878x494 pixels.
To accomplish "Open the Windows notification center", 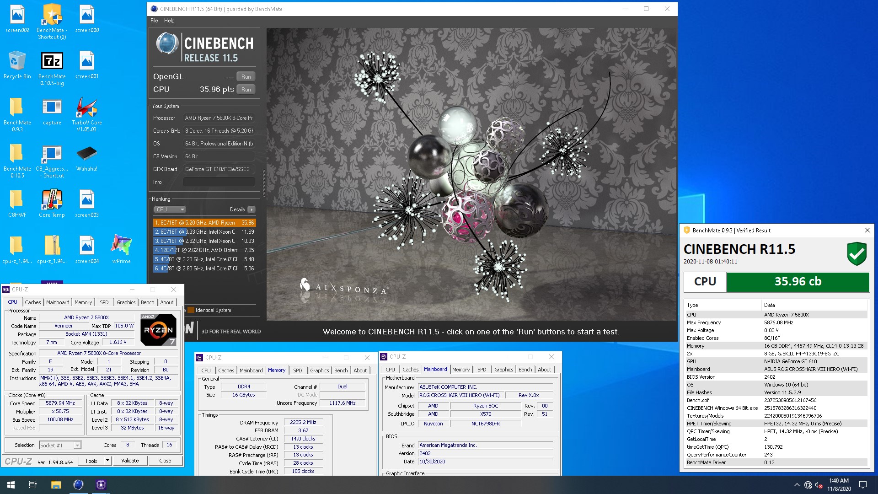I will click(x=863, y=485).
